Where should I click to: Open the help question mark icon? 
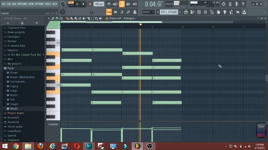(243, 4)
